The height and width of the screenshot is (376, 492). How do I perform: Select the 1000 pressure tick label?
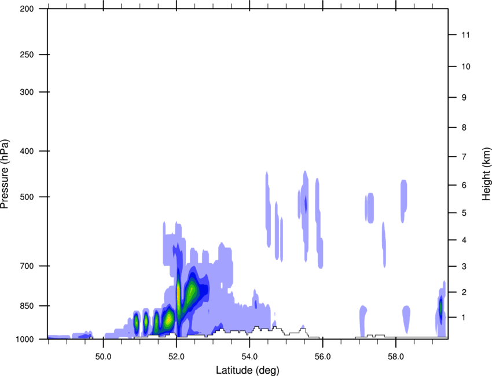[x=24, y=339]
